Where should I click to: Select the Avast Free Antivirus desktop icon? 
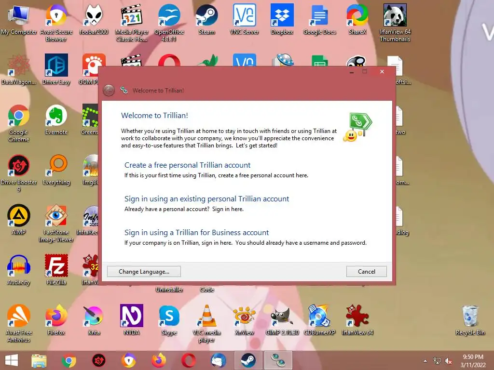point(19,323)
